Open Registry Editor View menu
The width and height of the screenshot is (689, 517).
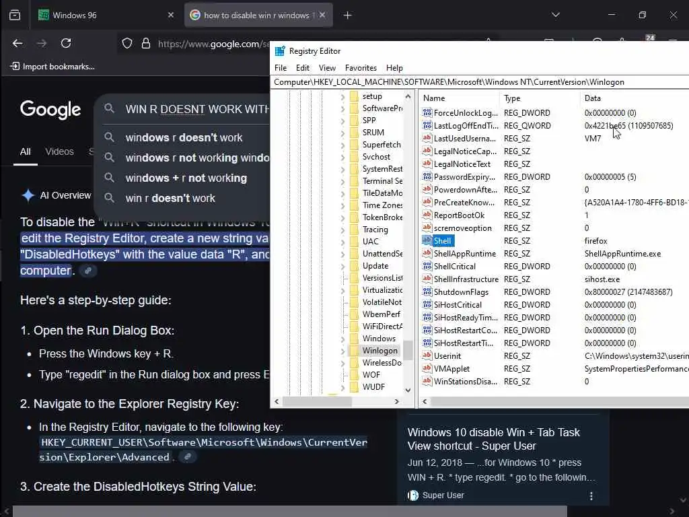[x=327, y=68]
